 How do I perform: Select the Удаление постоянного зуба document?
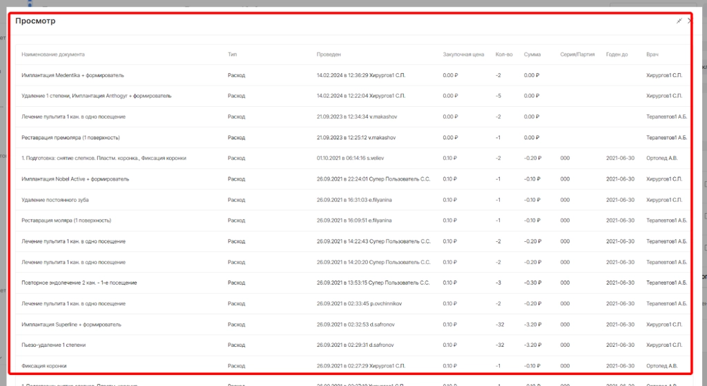click(55, 199)
